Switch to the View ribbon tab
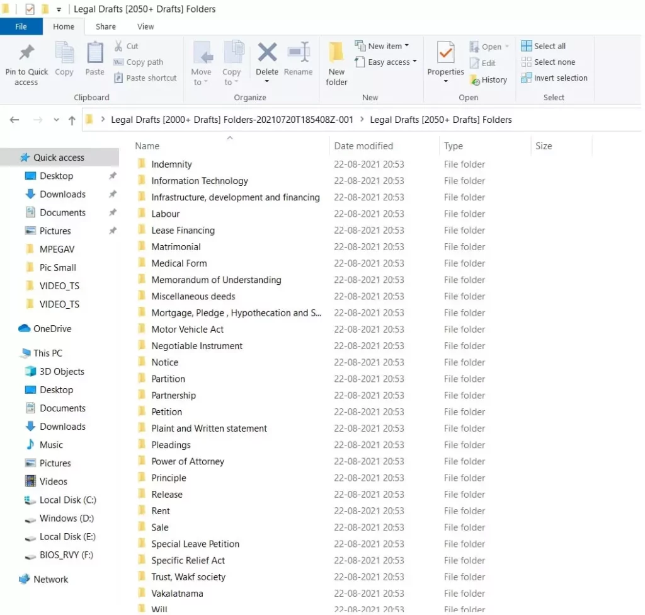Screen dimensions: 645x615 (146, 26)
